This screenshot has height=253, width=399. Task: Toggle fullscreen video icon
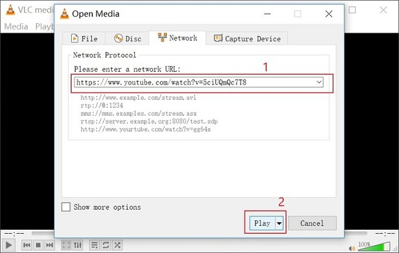pyautogui.click(x=66, y=245)
